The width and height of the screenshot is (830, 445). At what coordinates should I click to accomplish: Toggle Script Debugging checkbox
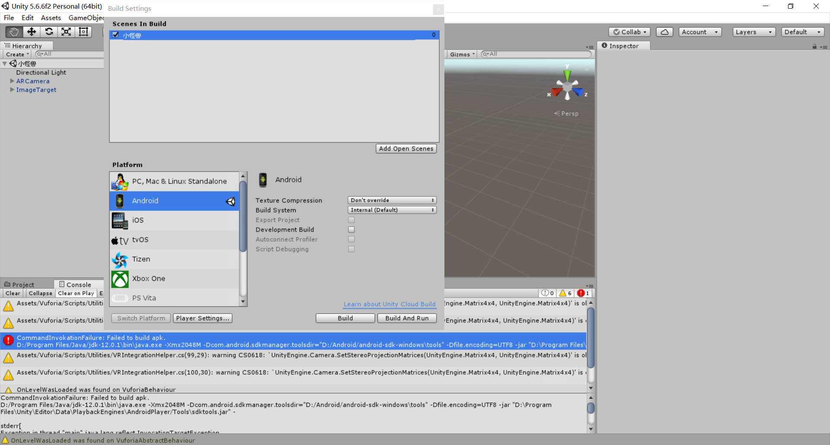[351, 249]
